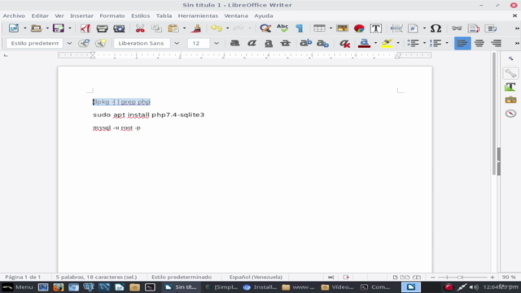
Task: Open the Insertar menu
Action: tap(81, 15)
